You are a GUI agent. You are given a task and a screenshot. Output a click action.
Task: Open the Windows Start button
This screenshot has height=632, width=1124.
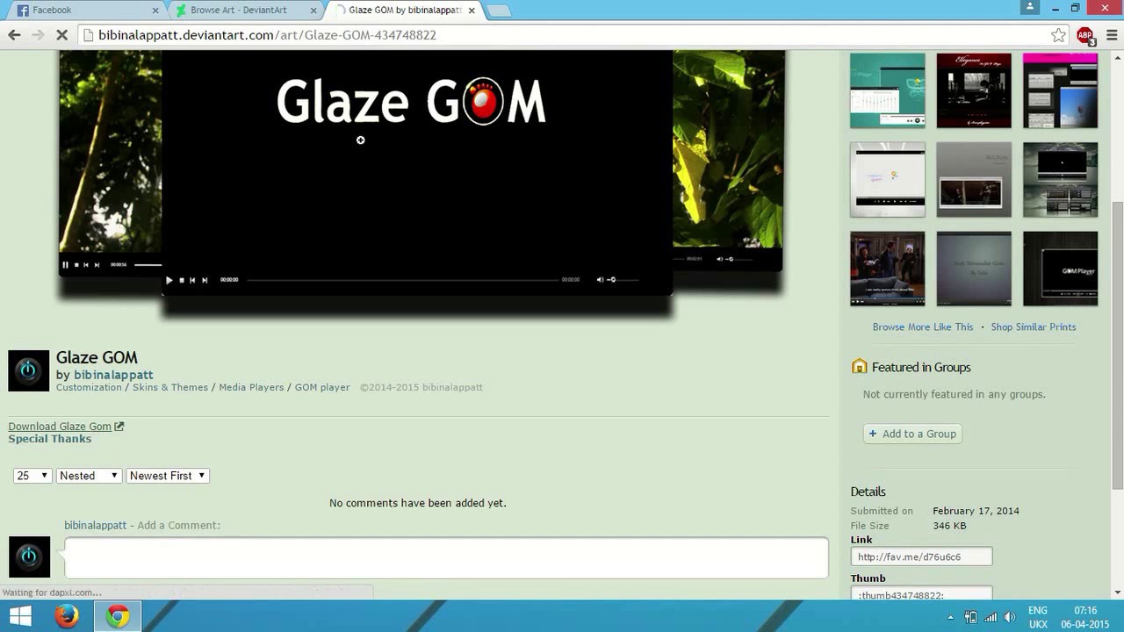20,617
